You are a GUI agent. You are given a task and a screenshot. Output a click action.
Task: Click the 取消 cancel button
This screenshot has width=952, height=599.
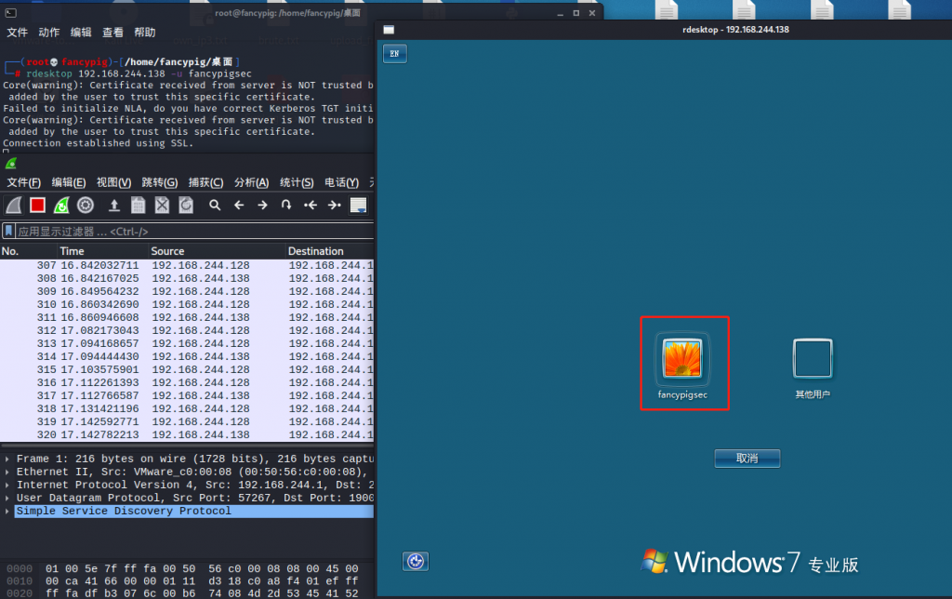click(747, 458)
